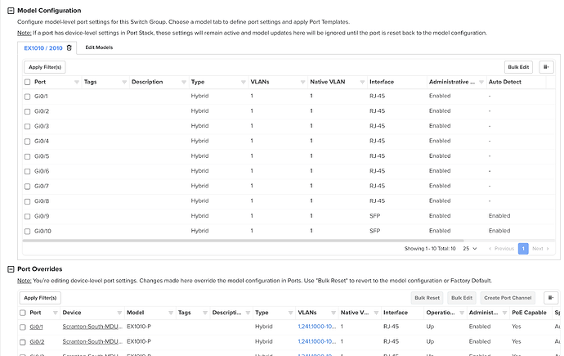This screenshot has height=356, width=564.
Task: Click SFP interface cell for Gi0/9
Action: point(375,216)
